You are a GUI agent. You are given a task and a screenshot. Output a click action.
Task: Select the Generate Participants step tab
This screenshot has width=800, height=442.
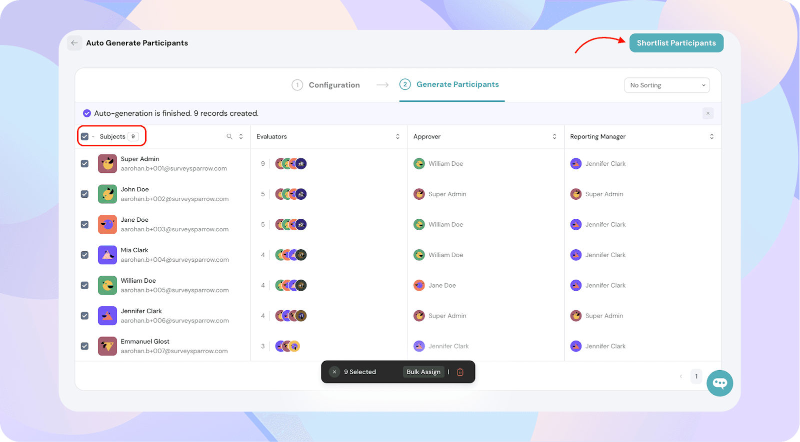coord(449,84)
